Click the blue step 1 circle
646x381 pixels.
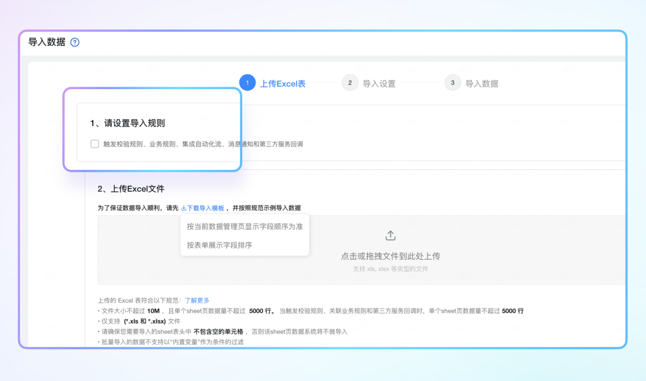pos(247,83)
